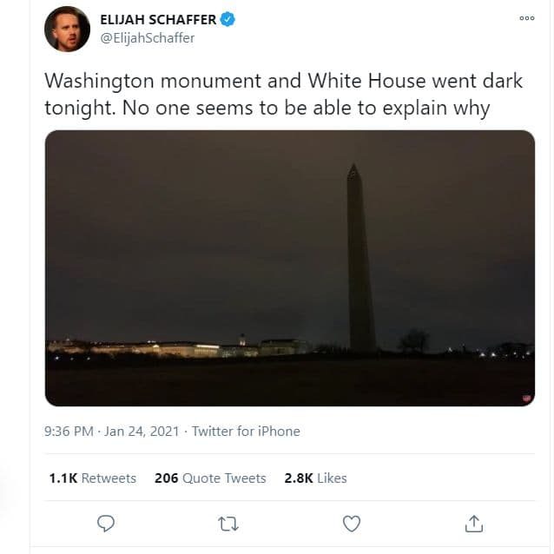Visit the @ElijahSchaffer handle link
554x554 pixels.
[148, 37]
